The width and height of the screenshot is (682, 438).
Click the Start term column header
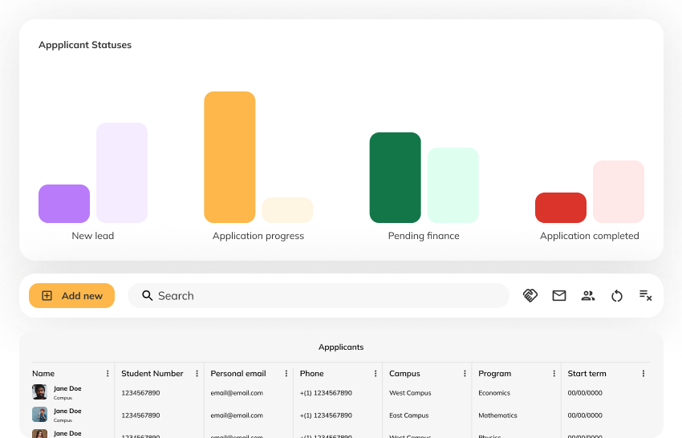tap(587, 374)
